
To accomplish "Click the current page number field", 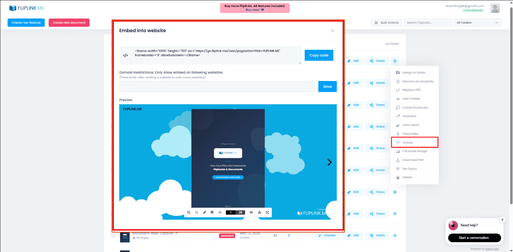I will coord(231,212).
